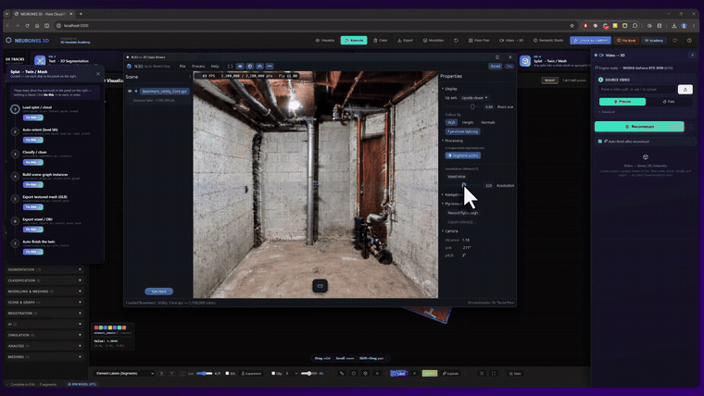Toggle Eye-dome lighting
The image size is (704, 396).
(x=463, y=131)
